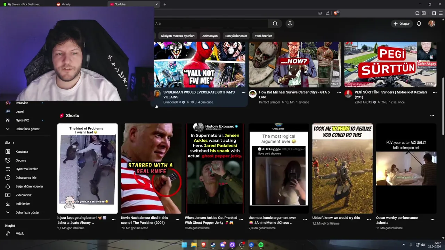Open the BrandonDTM channel link
This screenshot has width=445, height=250.
click(172, 102)
